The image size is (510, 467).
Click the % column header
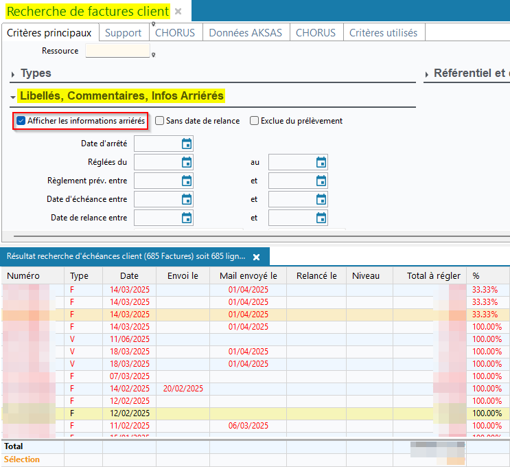487,275
